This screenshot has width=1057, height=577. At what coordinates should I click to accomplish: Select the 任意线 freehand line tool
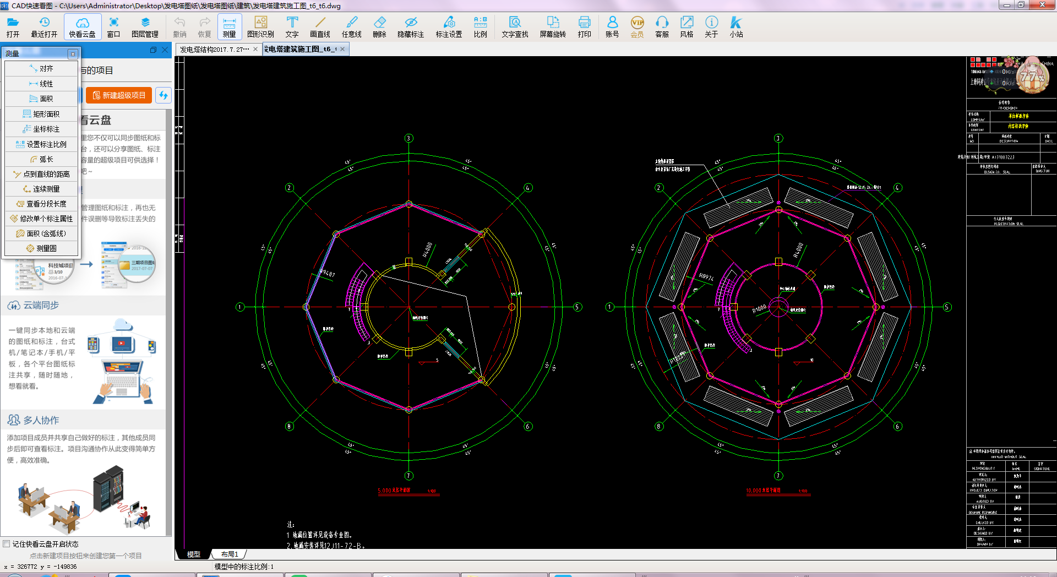(x=352, y=27)
